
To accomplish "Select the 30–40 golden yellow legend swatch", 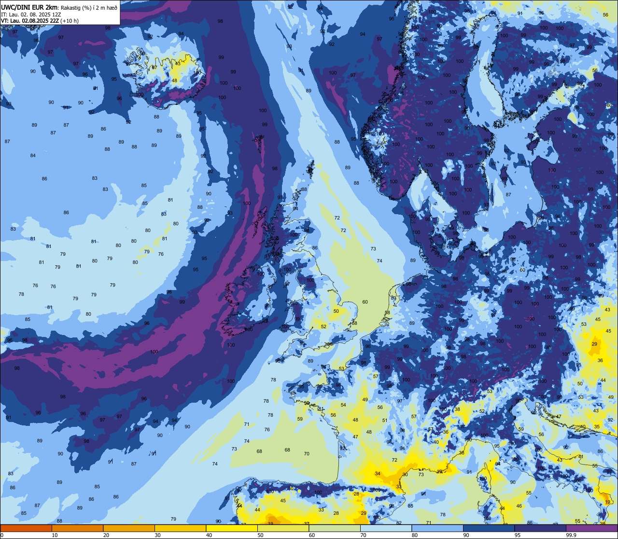I will pyautogui.click(x=180, y=528).
